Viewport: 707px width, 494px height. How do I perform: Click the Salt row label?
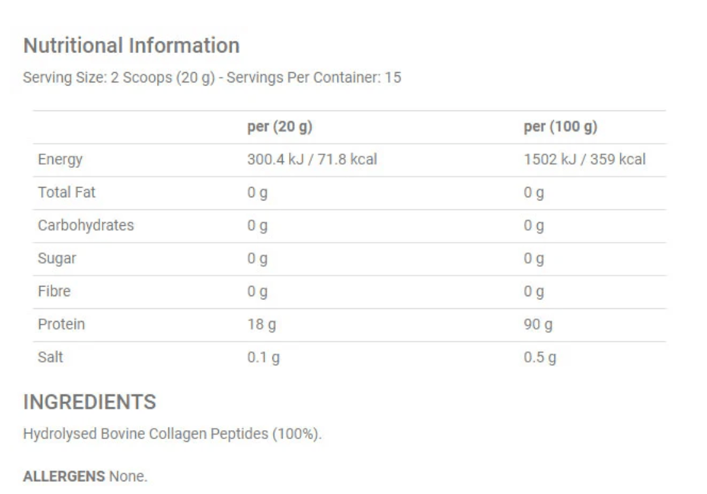pyautogui.click(x=50, y=357)
